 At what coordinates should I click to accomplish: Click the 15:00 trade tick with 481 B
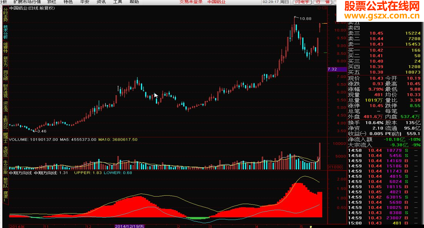click(384, 223)
